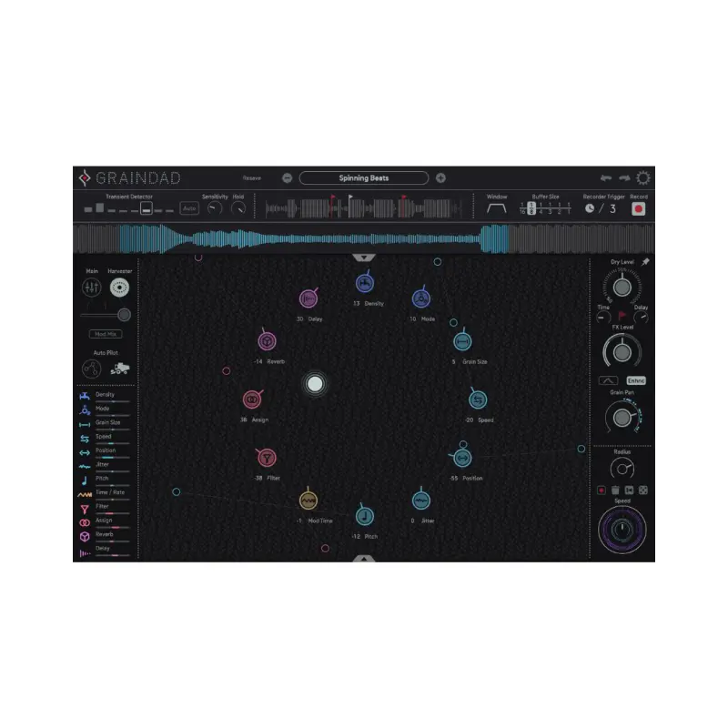Viewport: 728px width, 728px height.
Task: Click the Assign node icon in the orbit
Action: (252, 399)
